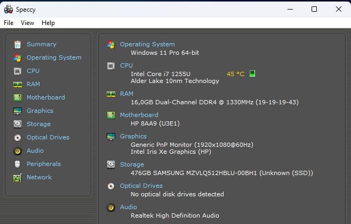Click the Summary clipboard icon in sidebar
The image size is (351, 224).
(x=18, y=44)
